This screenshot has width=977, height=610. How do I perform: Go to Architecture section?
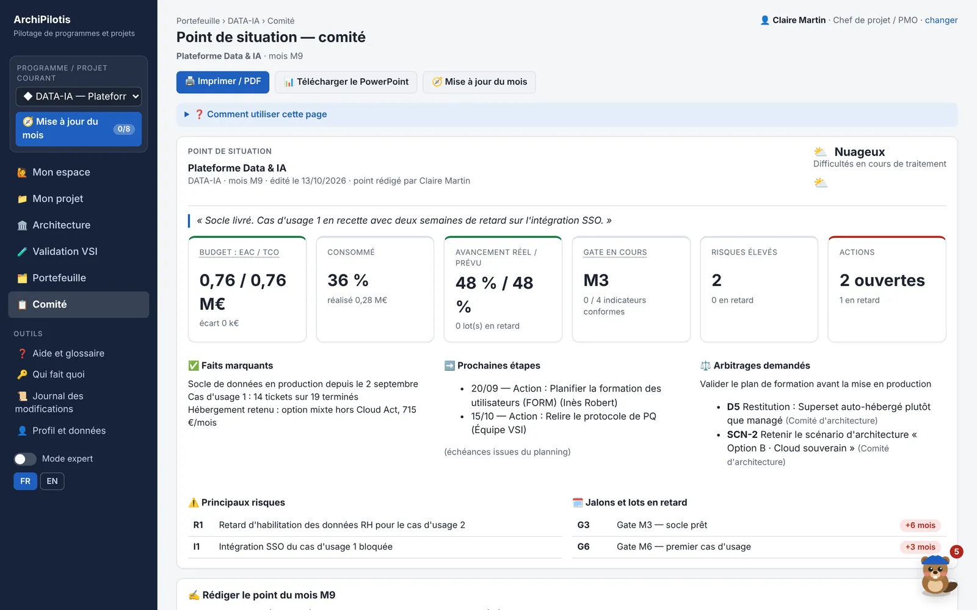tap(79, 225)
